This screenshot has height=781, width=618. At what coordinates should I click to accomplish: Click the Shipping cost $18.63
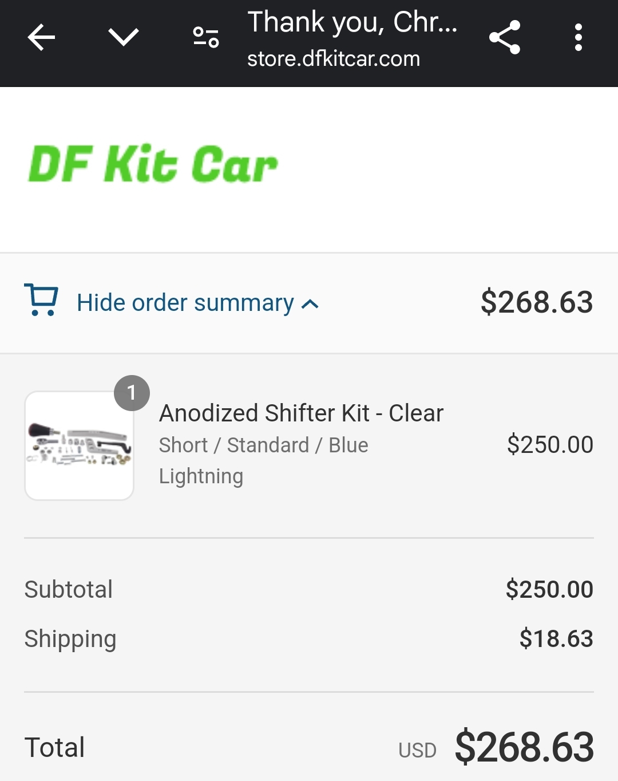556,638
